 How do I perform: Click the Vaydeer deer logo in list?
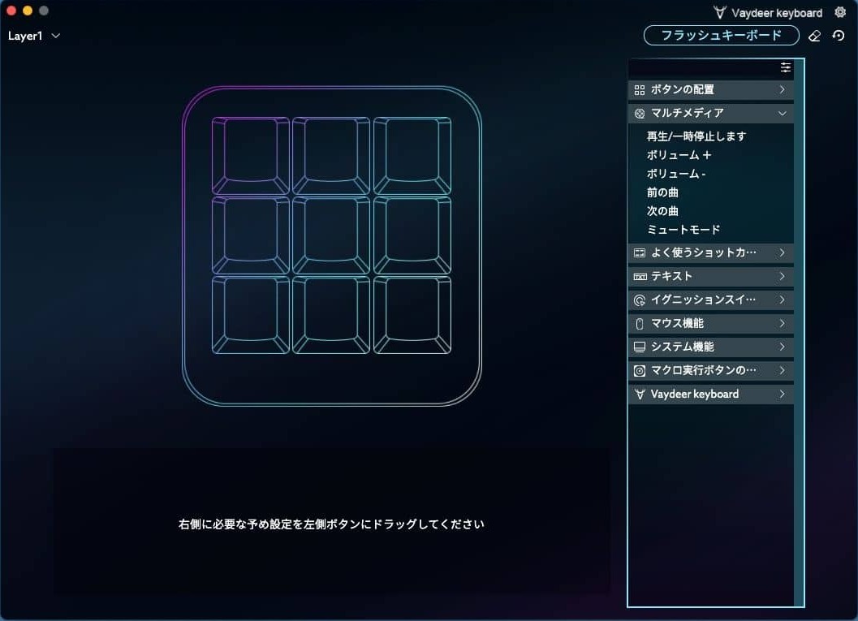[639, 394]
